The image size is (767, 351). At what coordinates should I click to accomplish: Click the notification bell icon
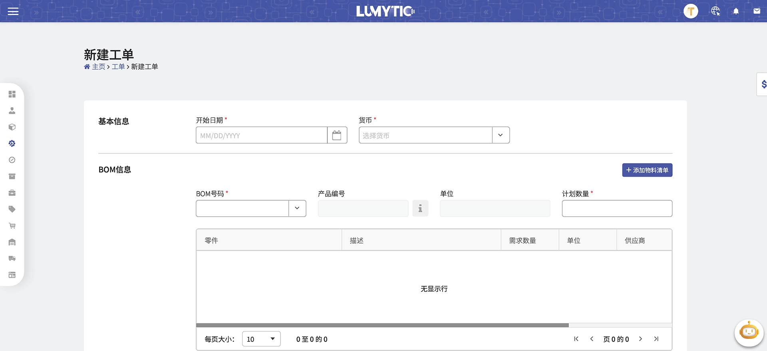pos(736,11)
